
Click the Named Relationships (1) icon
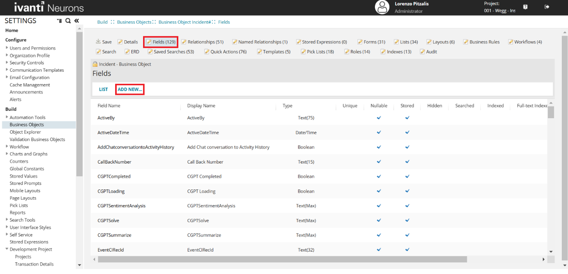point(234,42)
